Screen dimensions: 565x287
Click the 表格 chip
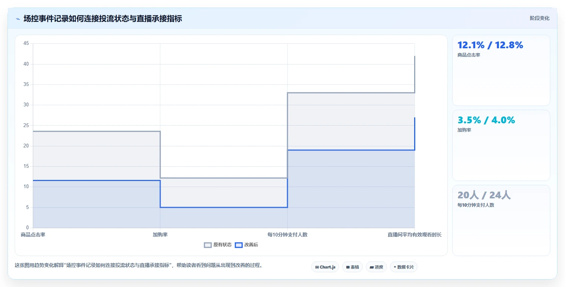click(352, 267)
